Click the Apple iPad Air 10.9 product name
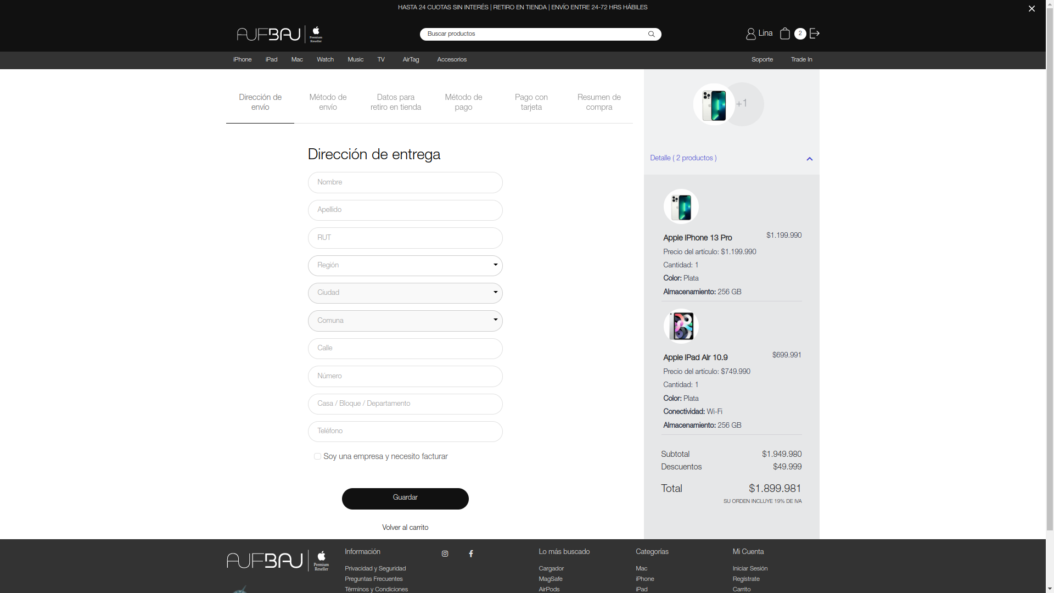Viewport: 1054px width, 593px height. coord(695,357)
